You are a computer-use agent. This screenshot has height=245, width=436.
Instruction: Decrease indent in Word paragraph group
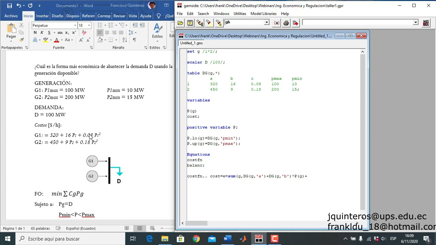(135, 25)
